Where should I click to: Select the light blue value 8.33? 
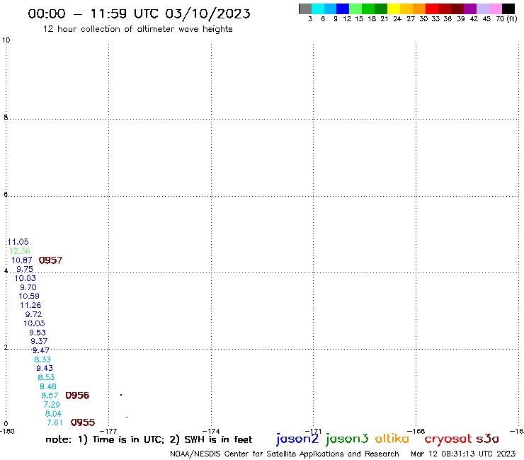(42, 360)
